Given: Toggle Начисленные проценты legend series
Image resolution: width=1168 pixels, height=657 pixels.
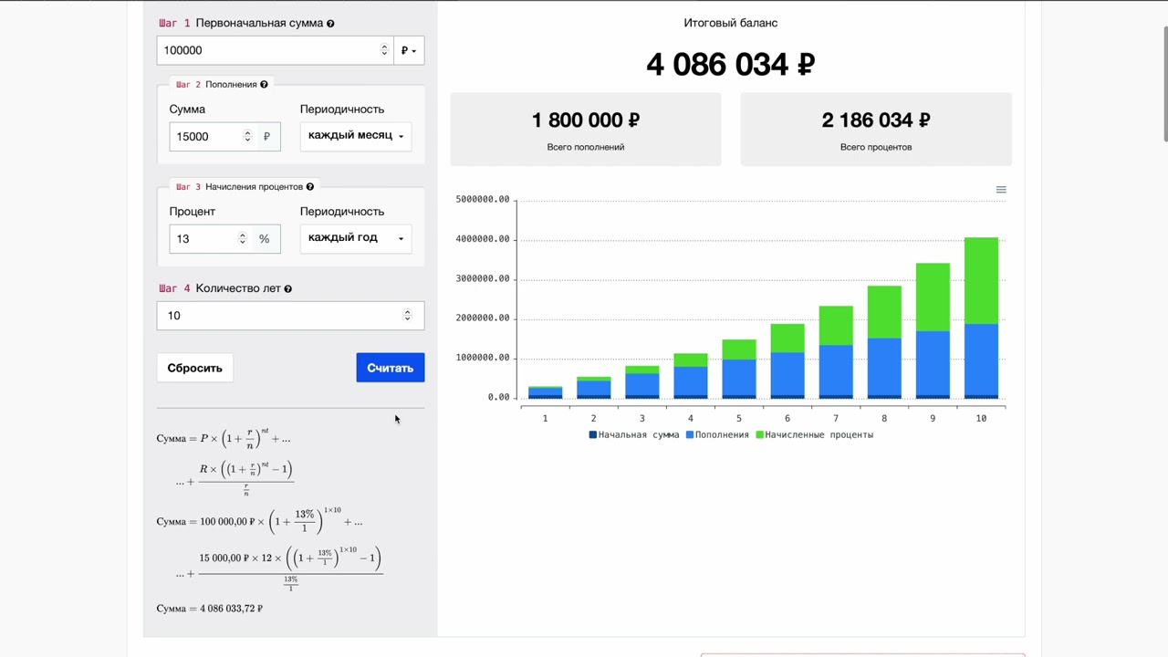Looking at the screenshot, I should coord(814,435).
